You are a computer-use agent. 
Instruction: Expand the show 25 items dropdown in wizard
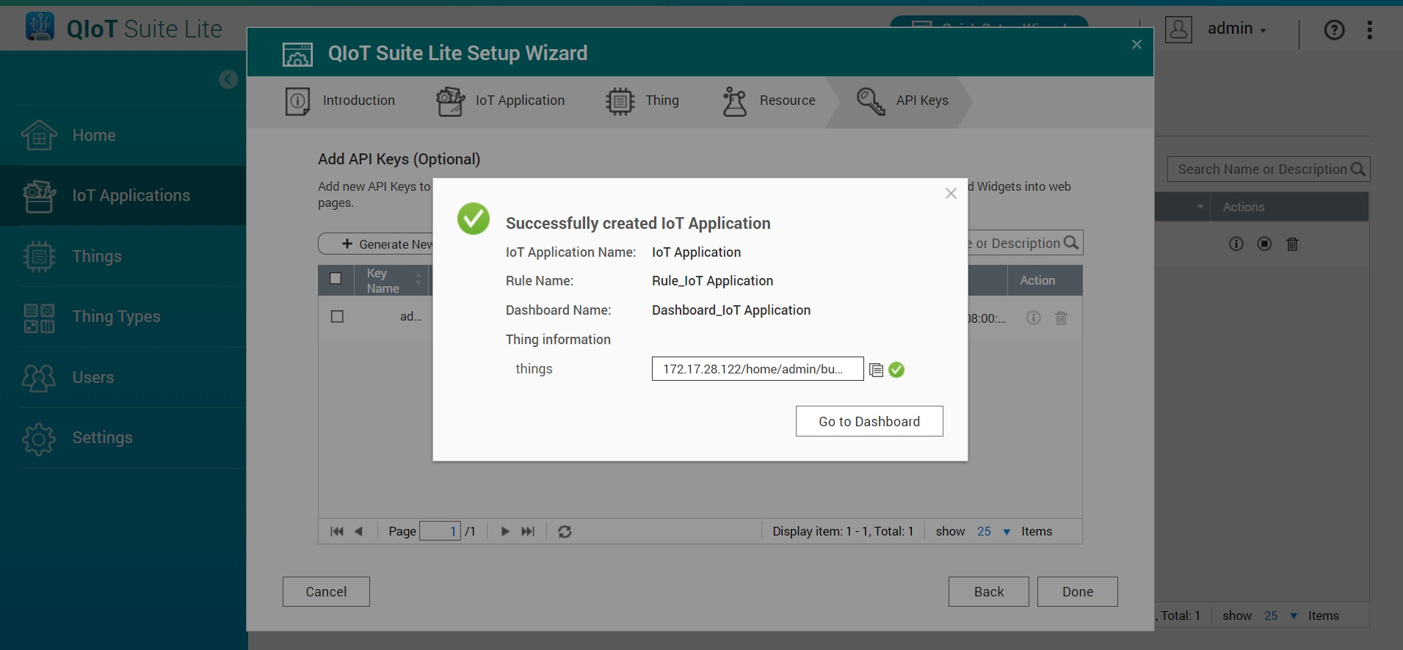pos(1006,532)
